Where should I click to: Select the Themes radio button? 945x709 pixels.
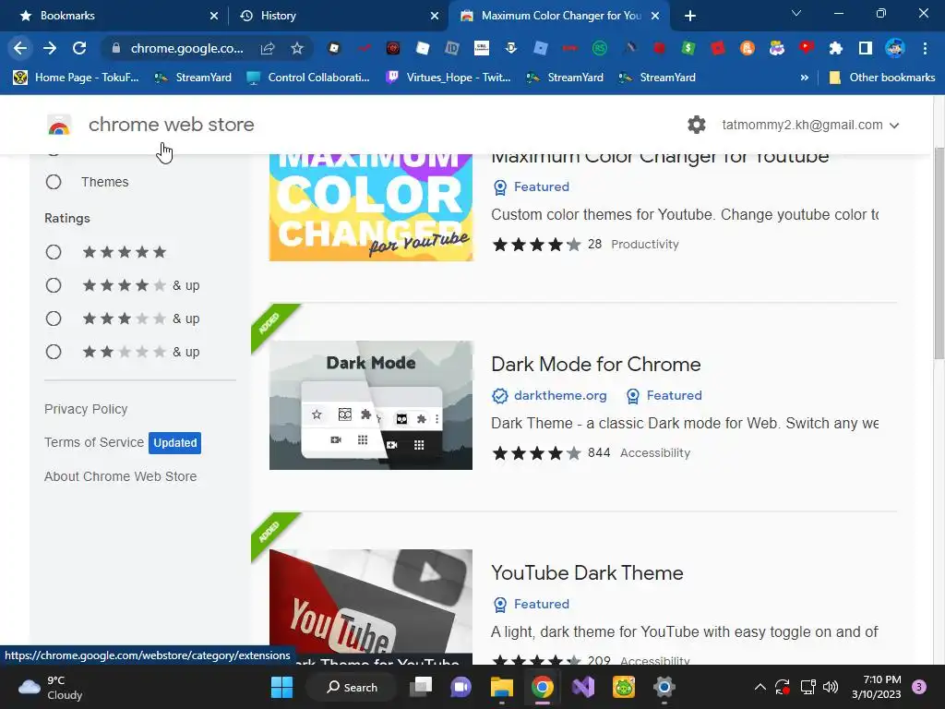[54, 182]
